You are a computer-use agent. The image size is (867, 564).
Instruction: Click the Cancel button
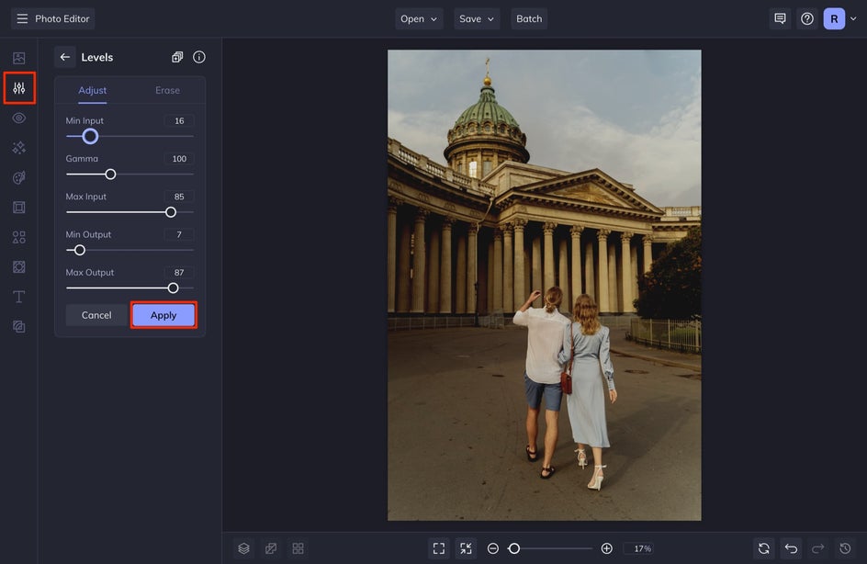tap(96, 315)
